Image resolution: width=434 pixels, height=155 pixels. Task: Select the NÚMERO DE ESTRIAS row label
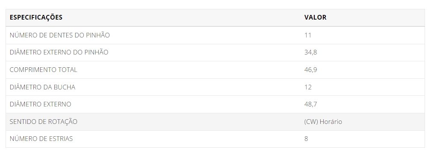(x=41, y=139)
